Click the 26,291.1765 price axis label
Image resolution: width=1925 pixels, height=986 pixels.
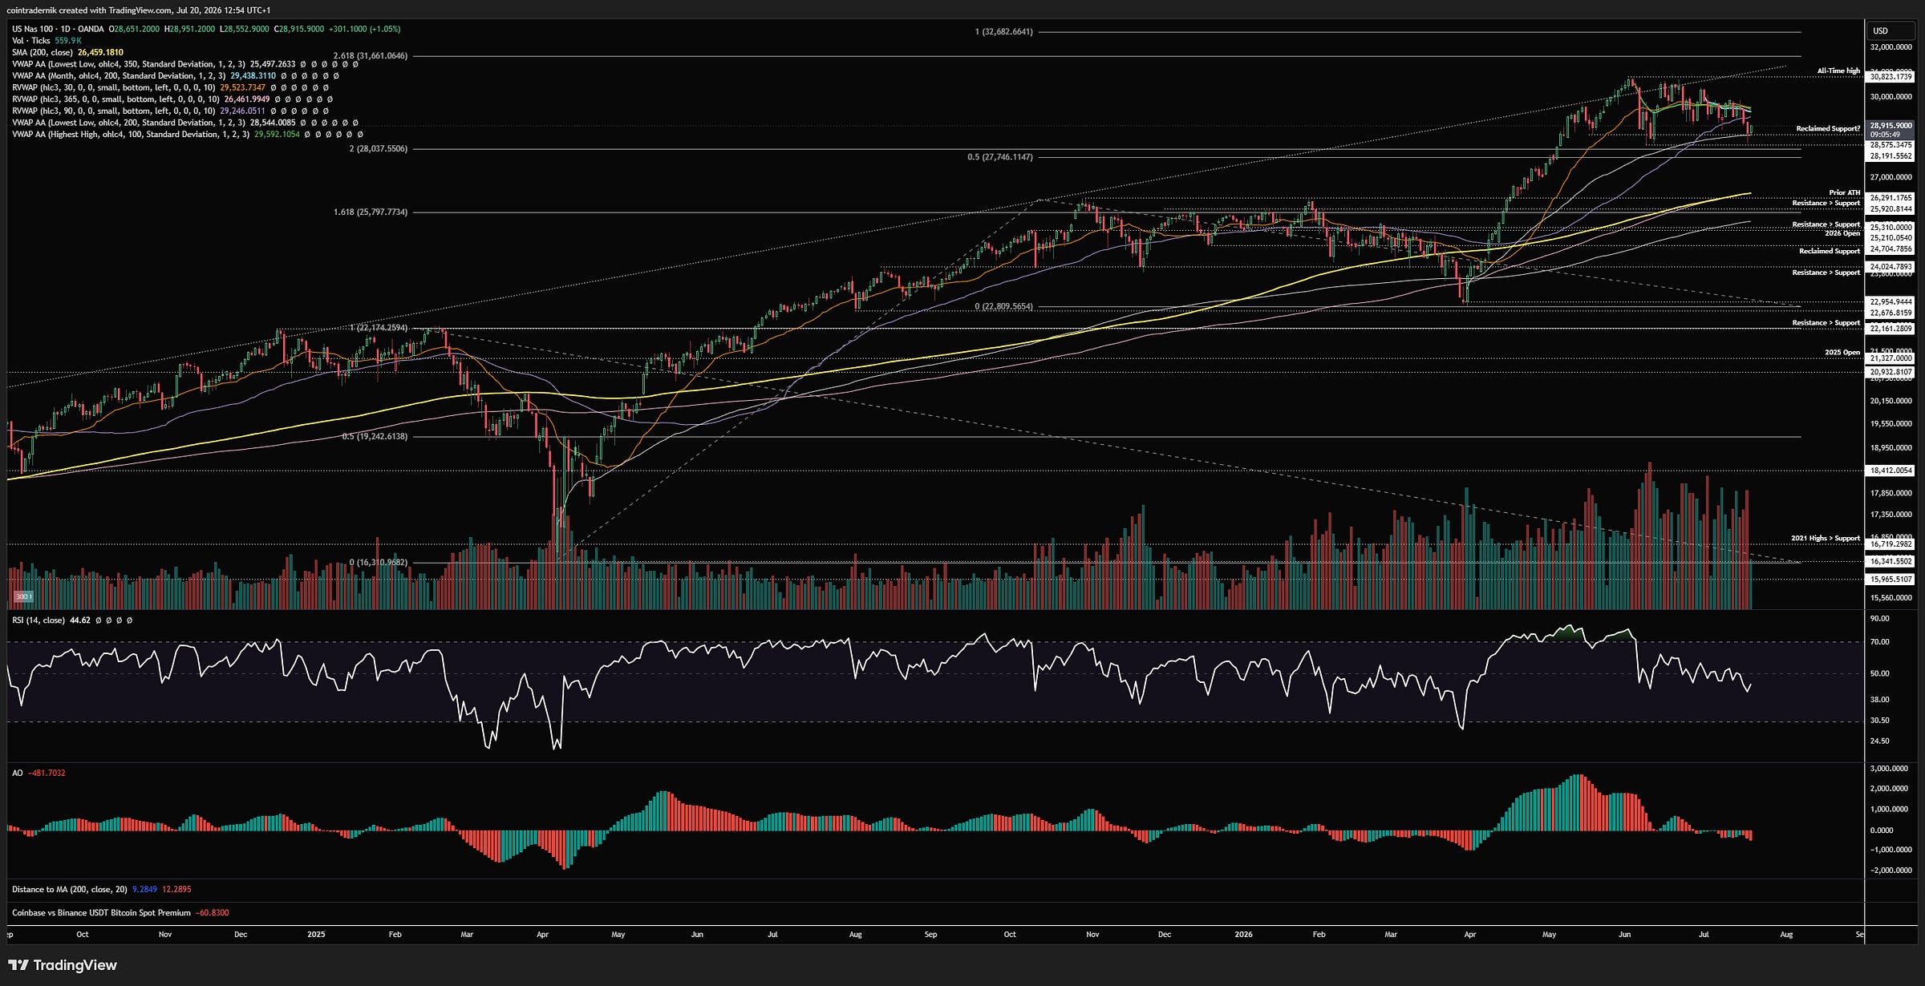click(1891, 198)
